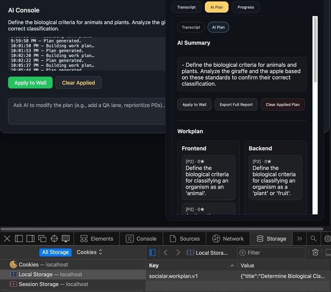Click the Local Stora... breadcrumb label
The image size is (331, 292).
point(212,253)
